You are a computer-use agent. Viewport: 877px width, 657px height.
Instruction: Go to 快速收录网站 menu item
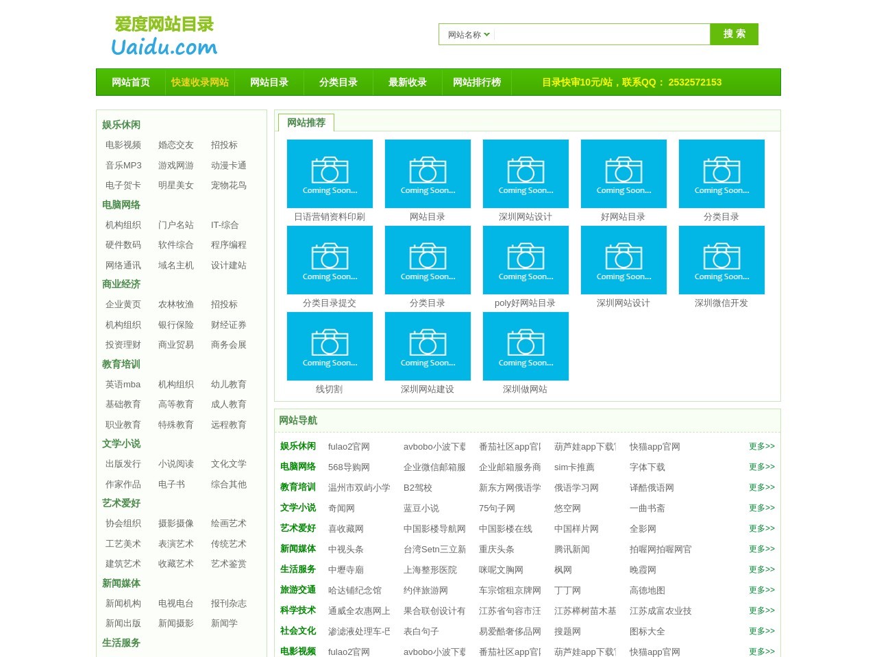point(200,82)
